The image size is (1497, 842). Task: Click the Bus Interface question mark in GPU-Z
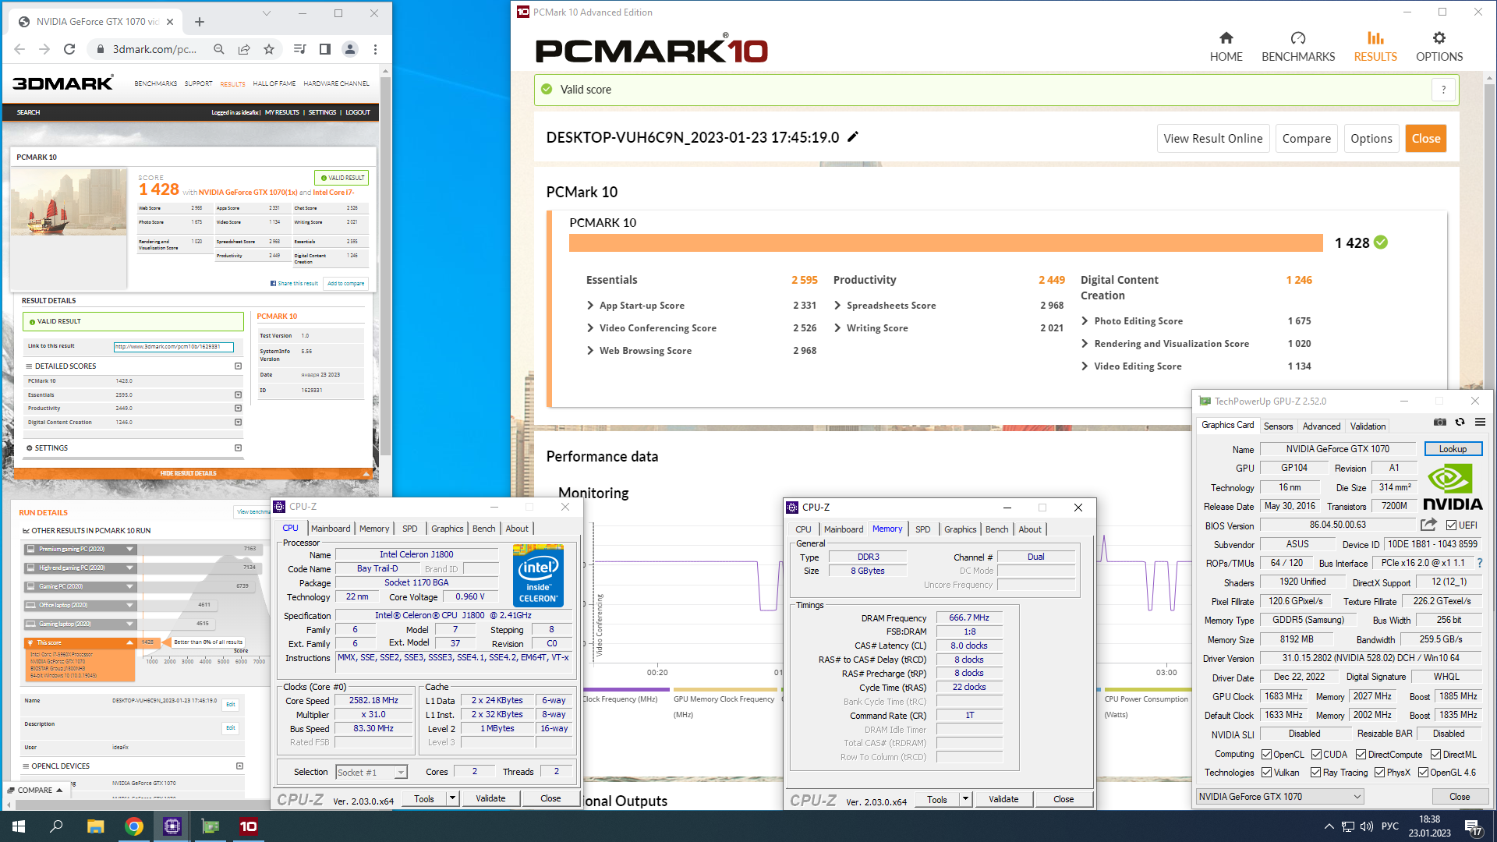tap(1479, 563)
